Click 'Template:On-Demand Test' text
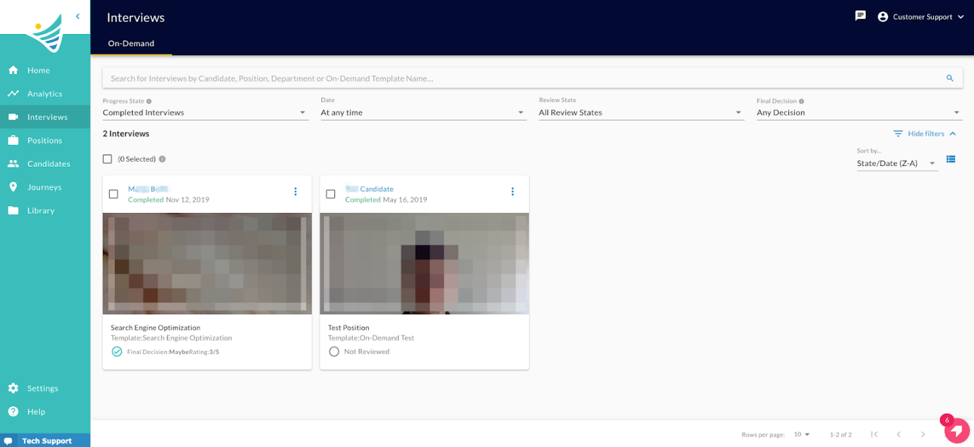The height and width of the screenshot is (447, 974). (371, 338)
